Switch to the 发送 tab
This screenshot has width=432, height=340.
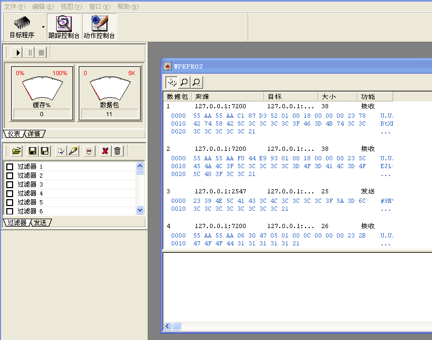coord(40,222)
